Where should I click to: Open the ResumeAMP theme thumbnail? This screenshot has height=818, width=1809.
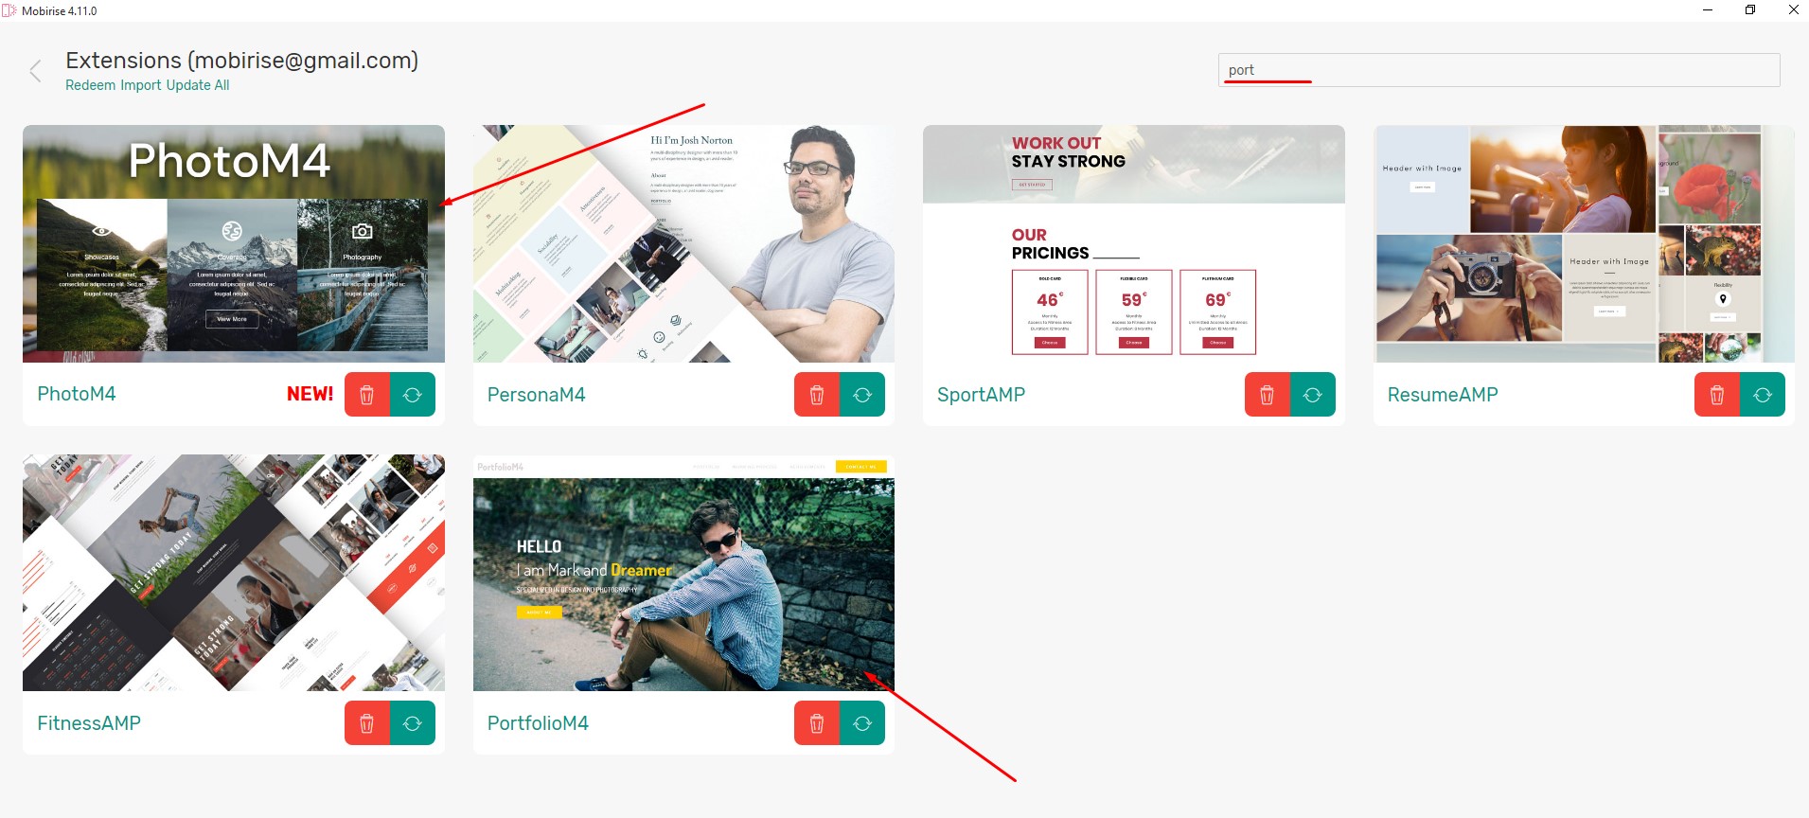1584,243
